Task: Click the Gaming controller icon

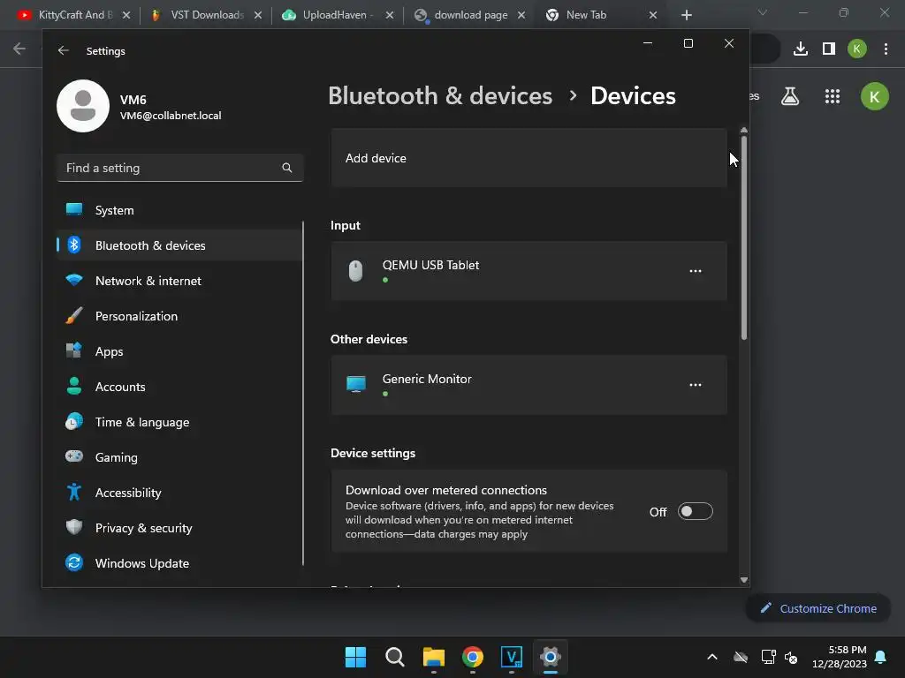Action: 74,456
